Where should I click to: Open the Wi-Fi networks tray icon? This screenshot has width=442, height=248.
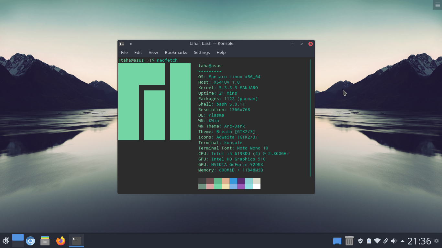click(377, 241)
